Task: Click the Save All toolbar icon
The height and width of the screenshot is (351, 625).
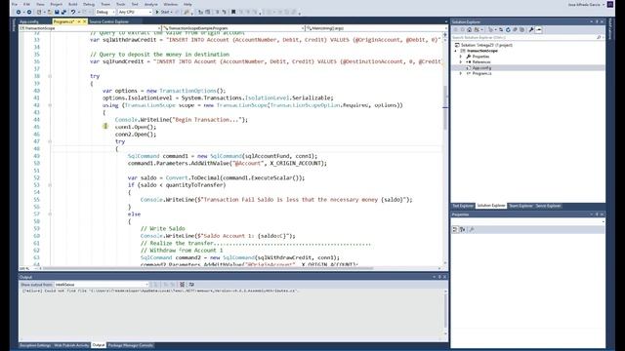Action: (63, 13)
